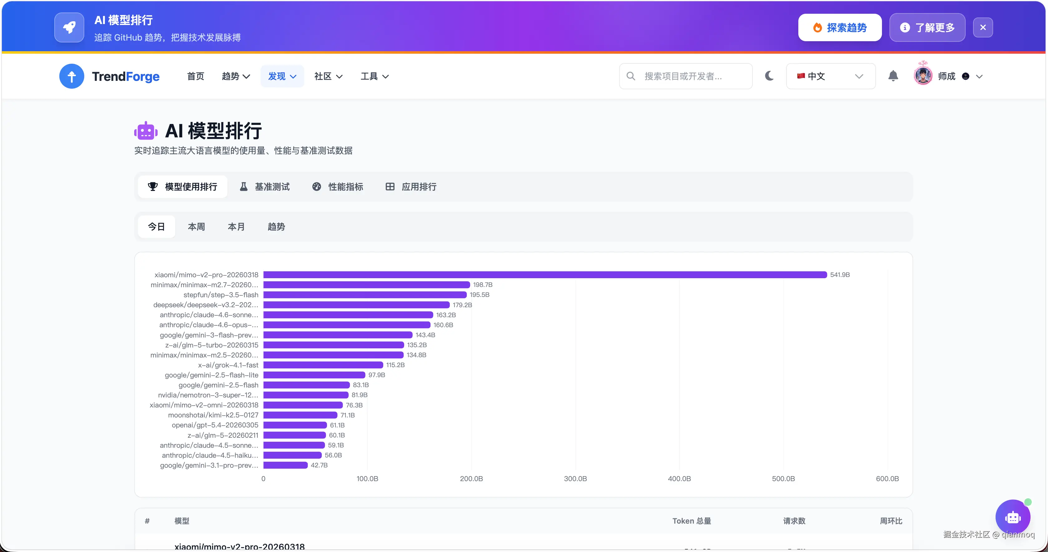Click the flask icon beside 基准测试
This screenshot has width=1048, height=552.
point(244,186)
